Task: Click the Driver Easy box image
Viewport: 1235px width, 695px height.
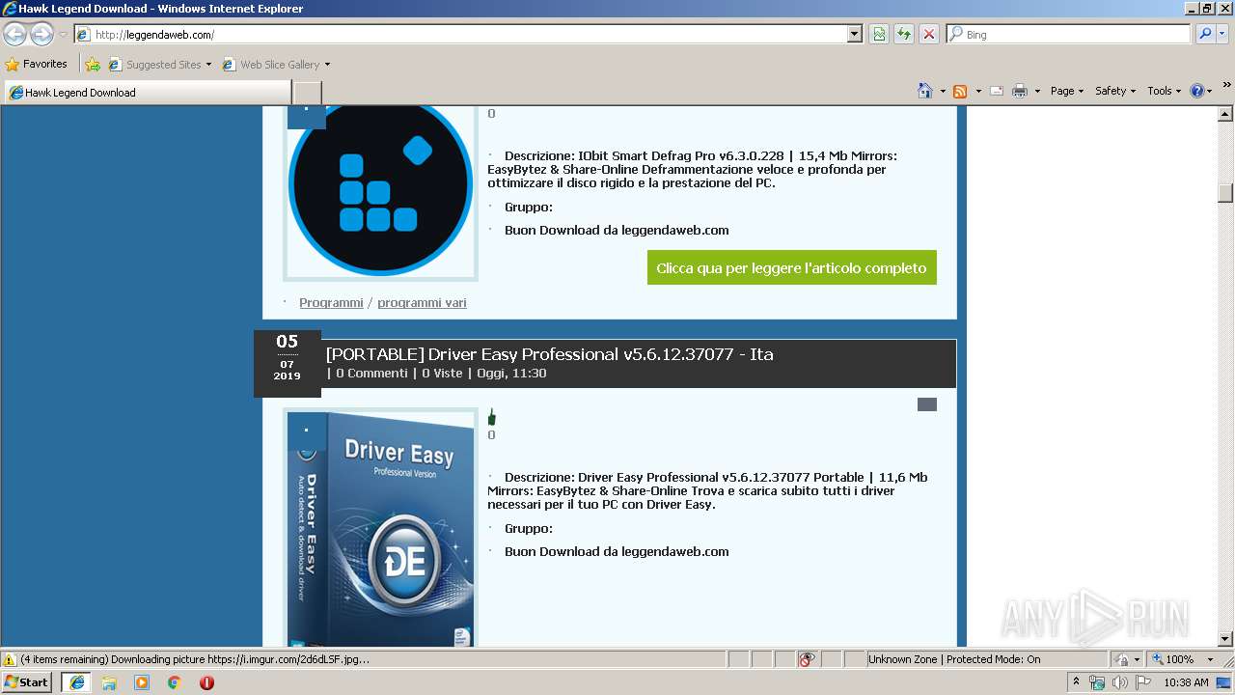Action: (380, 529)
